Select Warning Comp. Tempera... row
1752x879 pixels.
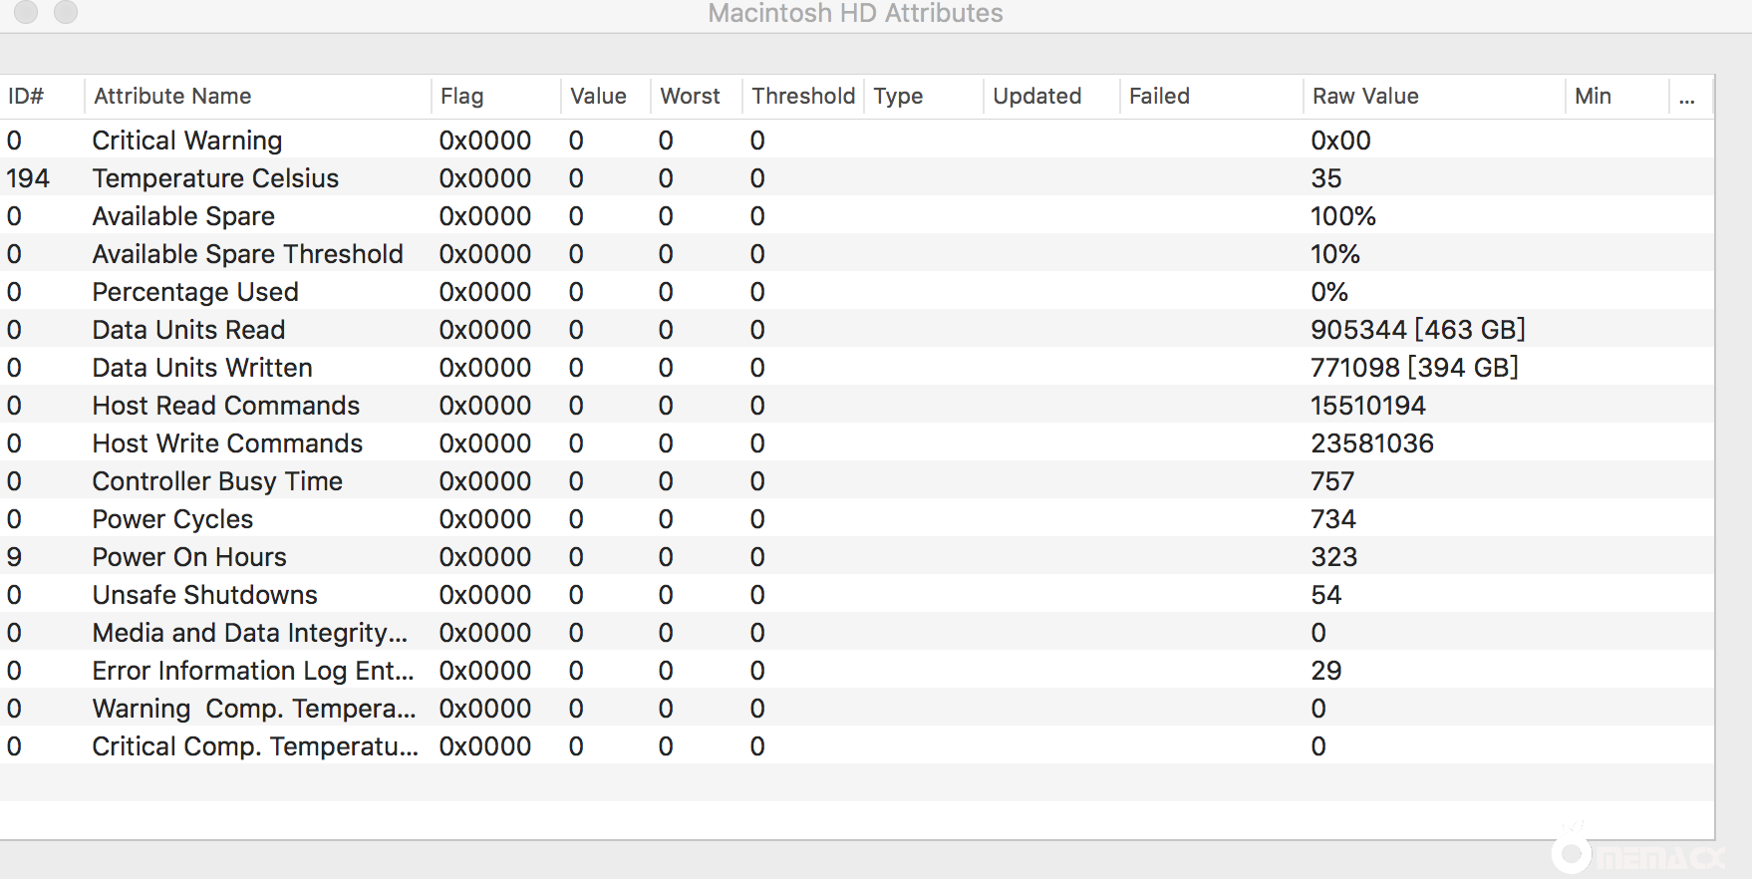pyautogui.click(x=857, y=709)
